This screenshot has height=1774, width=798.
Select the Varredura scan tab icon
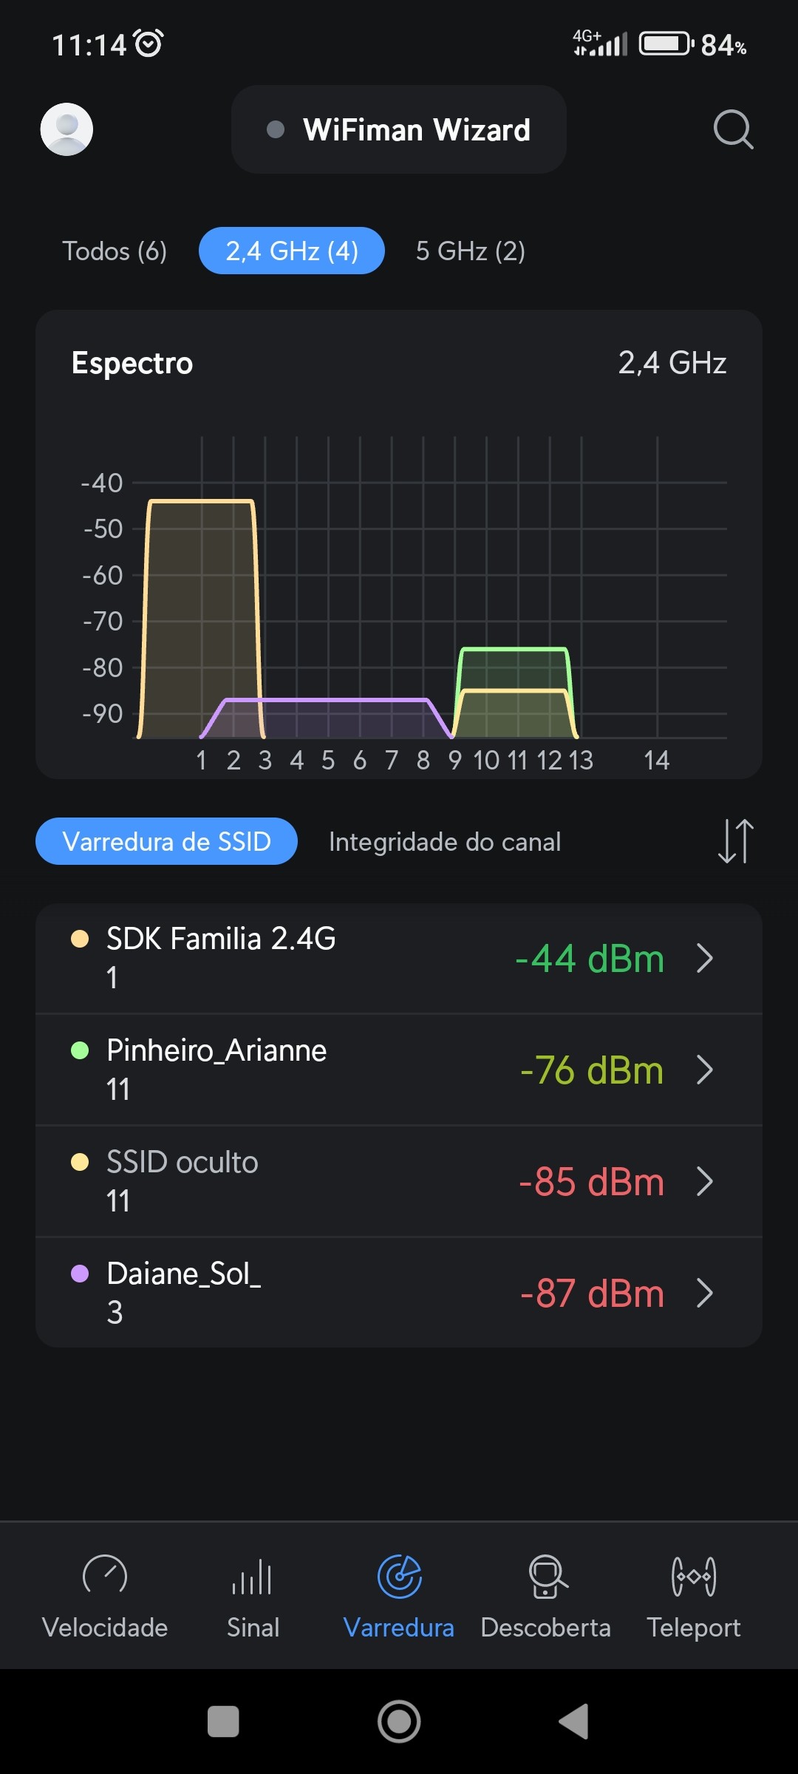coord(399,1577)
